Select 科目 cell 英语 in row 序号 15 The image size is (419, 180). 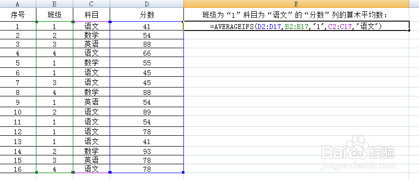pos(91,160)
